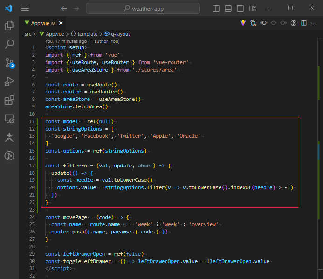Go forward with the right arrow
The height and width of the screenshot is (279, 323).
coord(76,9)
